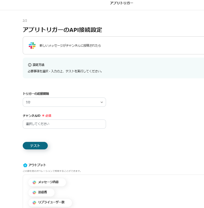This screenshot has height=208, width=204.
Task: Click the 2/2 step indicator
Action: pyautogui.click(x=25, y=21)
